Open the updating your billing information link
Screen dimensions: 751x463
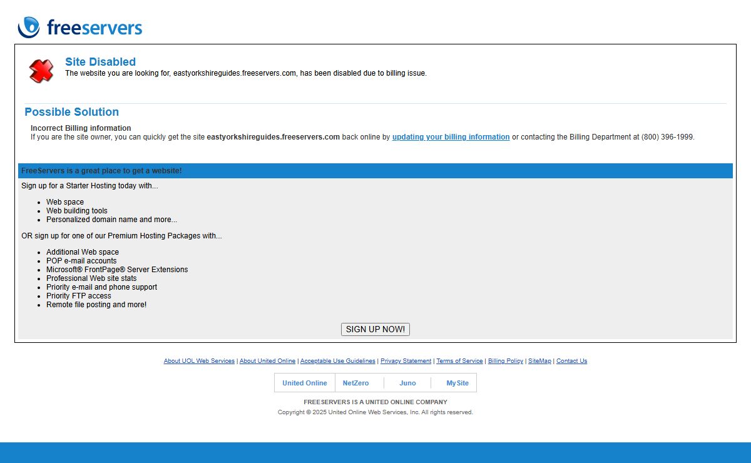pyautogui.click(x=451, y=137)
